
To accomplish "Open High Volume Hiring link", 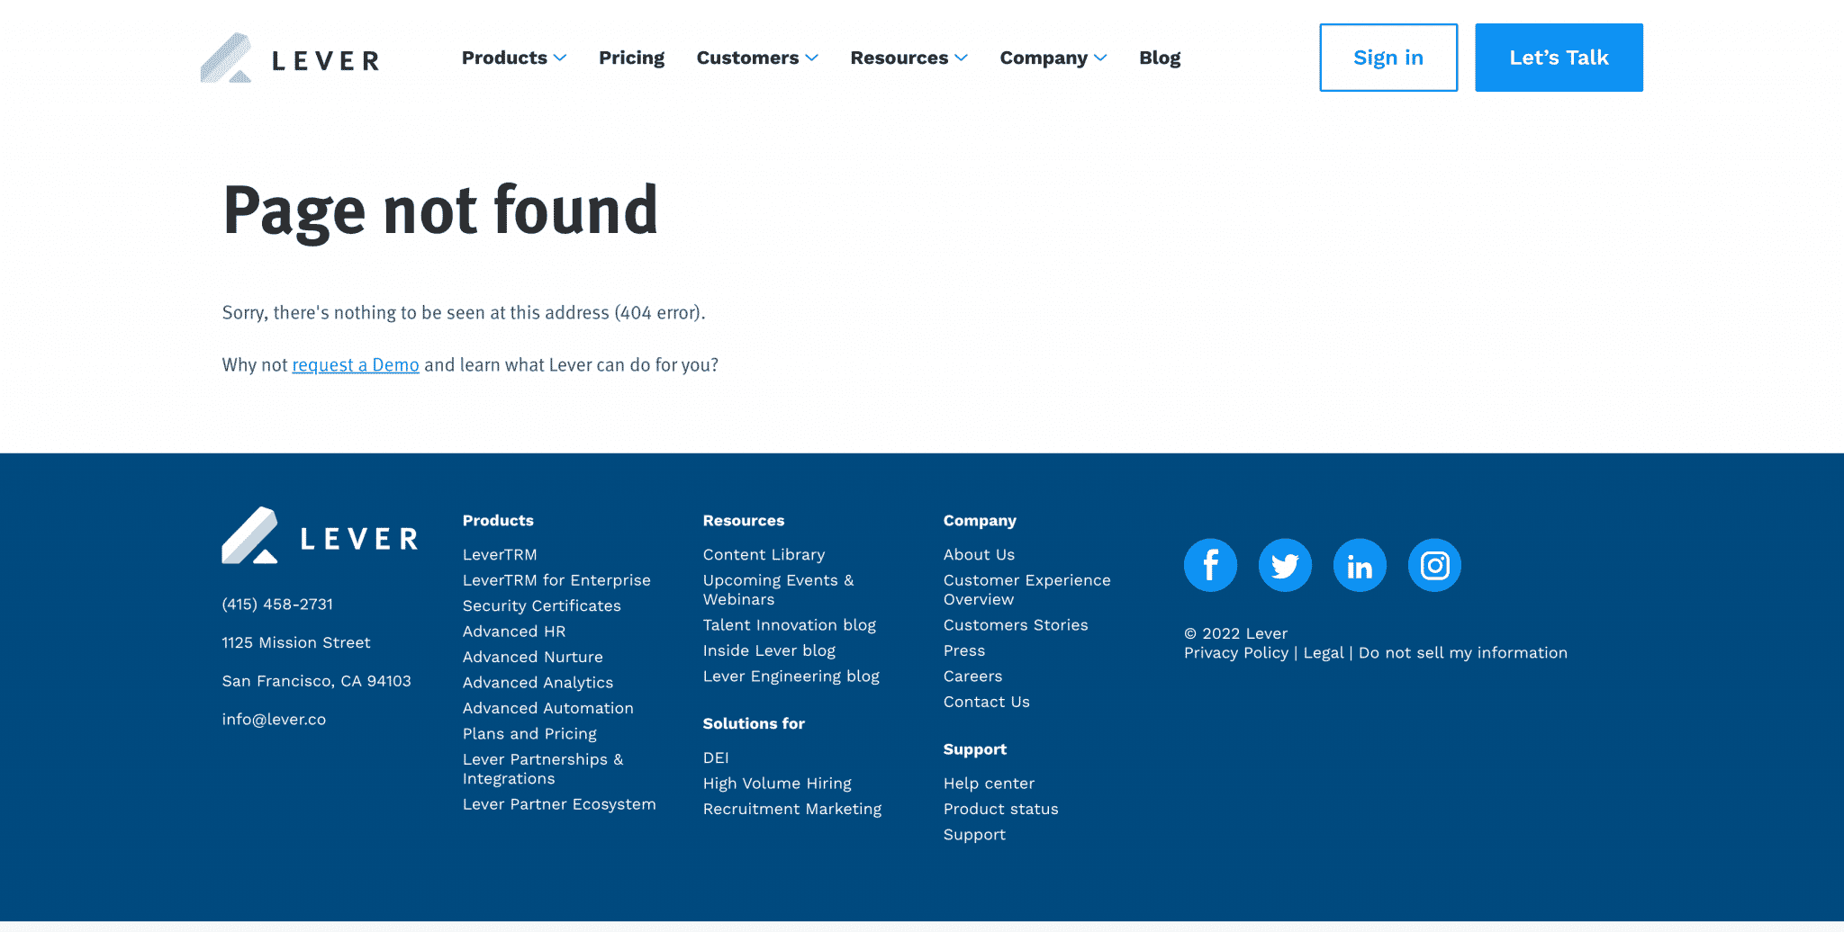I will click(777, 784).
